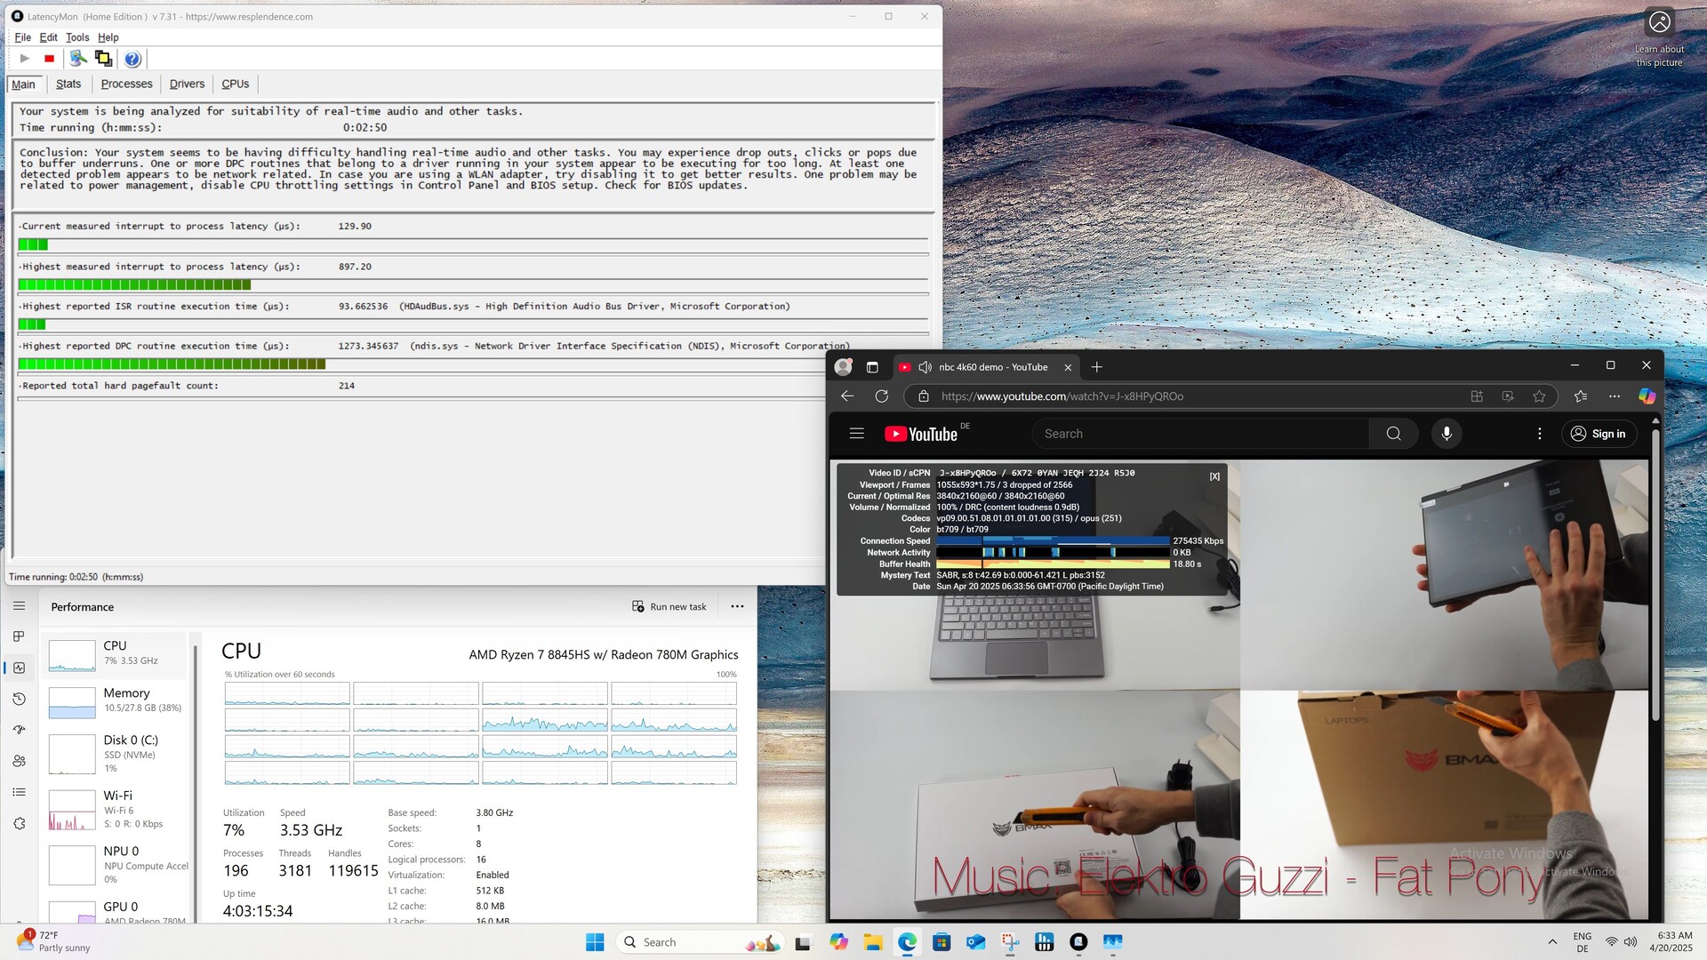The height and width of the screenshot is (960, 1707).
Task: Refresh the YouTube page in Edge
Action: point(881,396)
